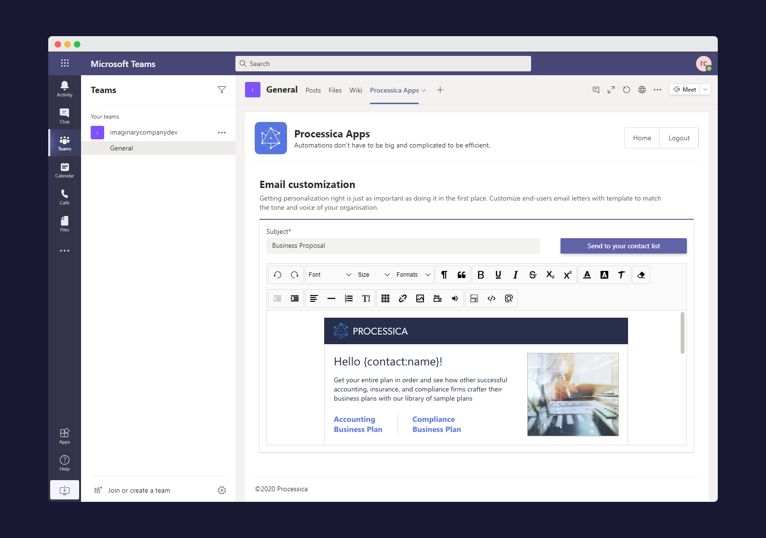
Task: Insert a horizontal line
Action: point(331,298)
